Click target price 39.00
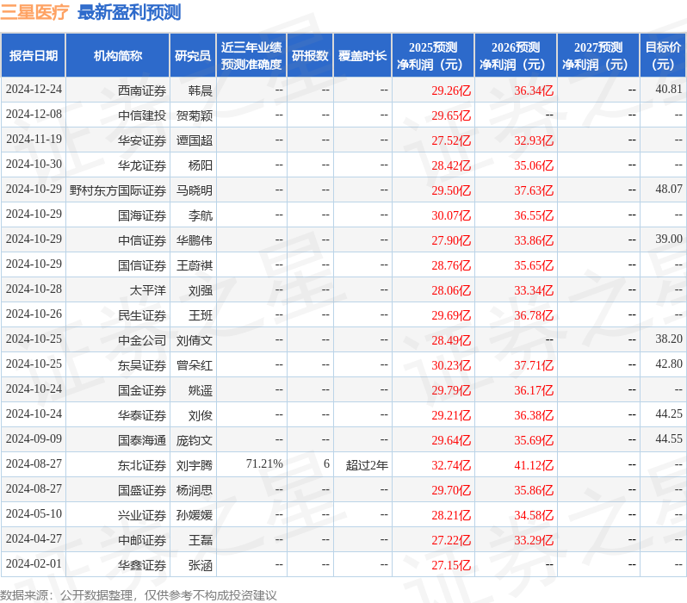This screenshot has width=687, height=603. pos(669,239)
